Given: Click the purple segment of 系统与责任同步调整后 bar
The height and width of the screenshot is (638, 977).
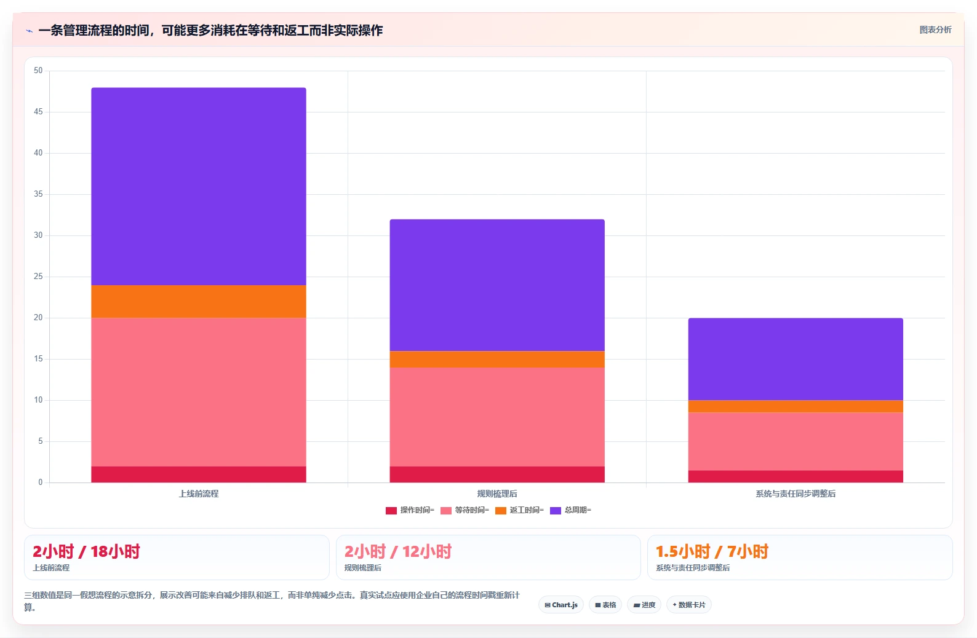Looking at the screenshot, I should tap(796, 359).
